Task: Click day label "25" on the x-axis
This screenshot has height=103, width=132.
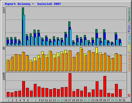Action: [x=101, y=100]
